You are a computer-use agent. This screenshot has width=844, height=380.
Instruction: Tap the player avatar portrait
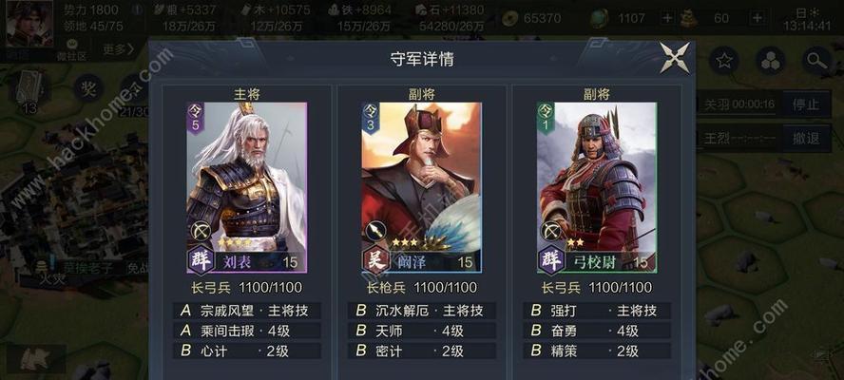[x=29, y=24]
